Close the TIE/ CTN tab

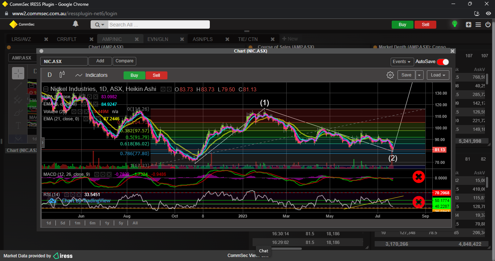pyautogui.click(x=273, y=39)
